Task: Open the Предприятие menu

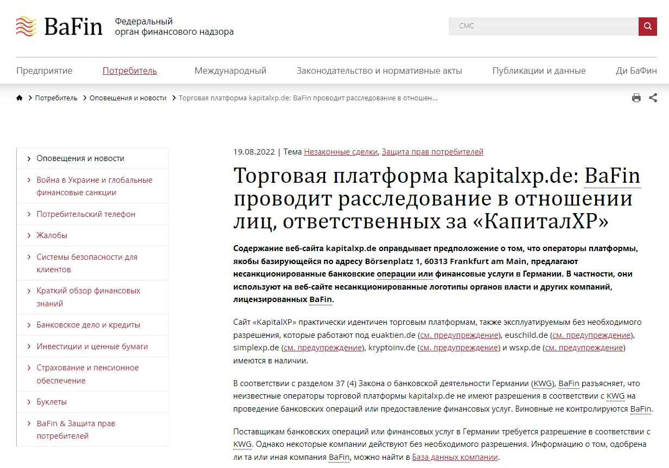Action: [x=44, y=70]
